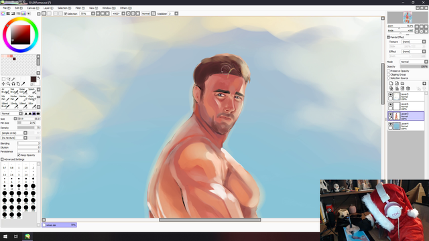Open the simple circle brush shape dropdown
The width and height of the screenshot is (429, 241).
point(14,133)
